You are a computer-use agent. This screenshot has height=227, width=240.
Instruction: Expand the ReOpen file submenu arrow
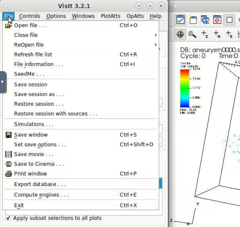pos(156,45)
